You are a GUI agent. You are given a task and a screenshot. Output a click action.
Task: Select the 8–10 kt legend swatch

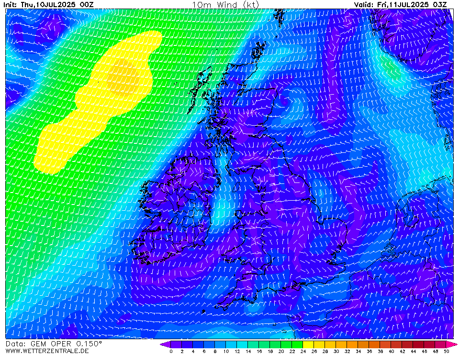(x=220, y=344)
